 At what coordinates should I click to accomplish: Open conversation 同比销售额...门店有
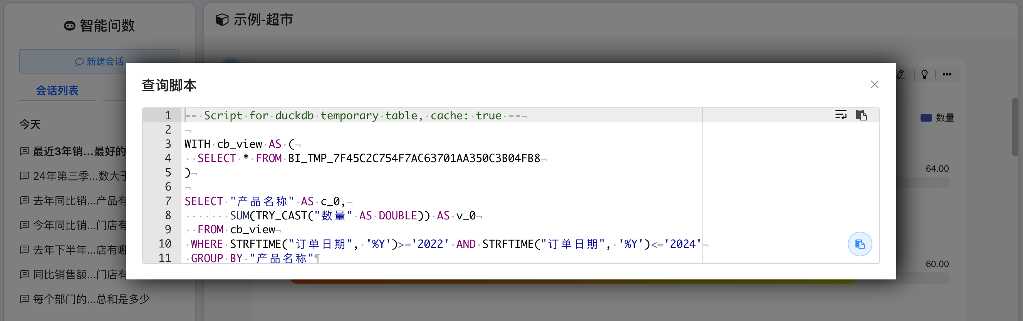[x=73, y=274]
